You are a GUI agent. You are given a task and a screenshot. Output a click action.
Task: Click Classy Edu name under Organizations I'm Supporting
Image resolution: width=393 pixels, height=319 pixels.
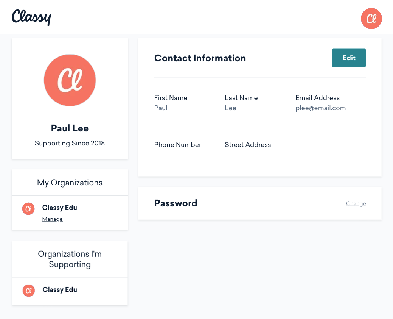pyautogui.click(x=60, y=290)
